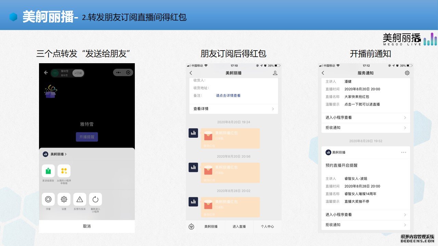Click the 点击一下就可以进直播 reminder text
Screen dimensions: 438x246
tap(362, 105)
